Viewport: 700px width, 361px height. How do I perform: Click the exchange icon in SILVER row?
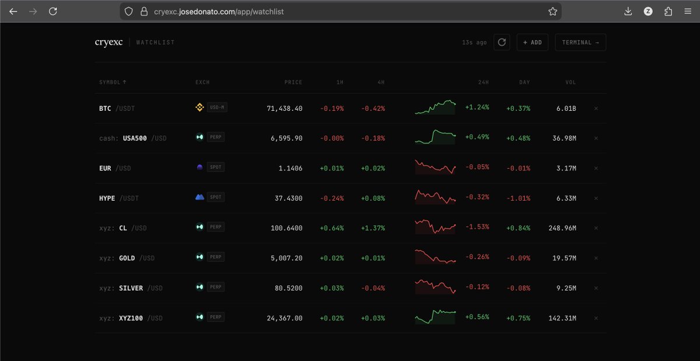(x=199, y=287)
